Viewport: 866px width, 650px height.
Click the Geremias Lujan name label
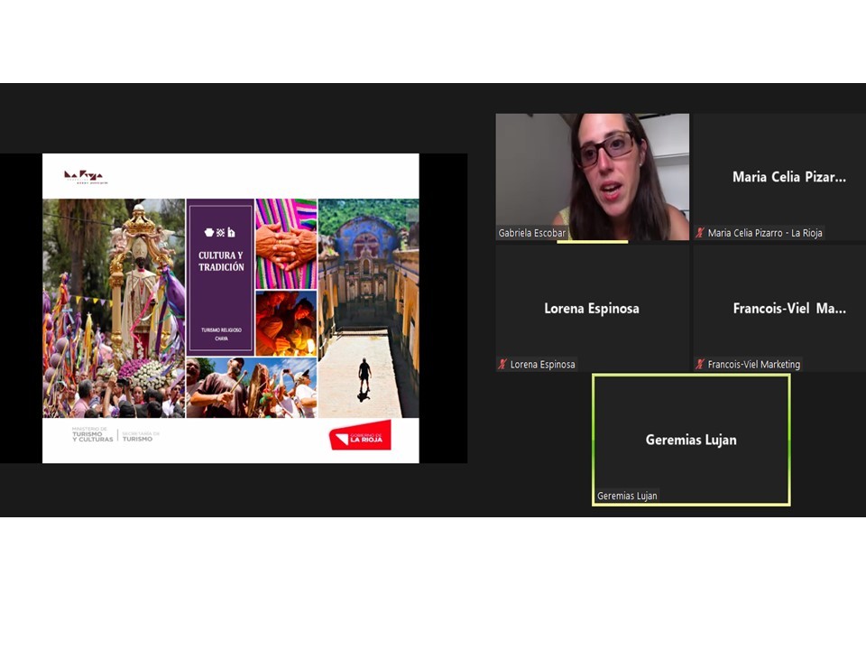(x=627, y=496)
